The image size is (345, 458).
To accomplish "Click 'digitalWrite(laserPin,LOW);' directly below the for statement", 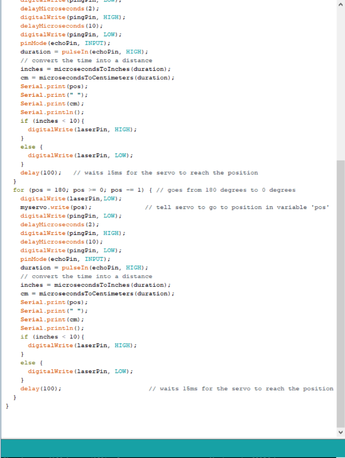I will tap(71, 199).
